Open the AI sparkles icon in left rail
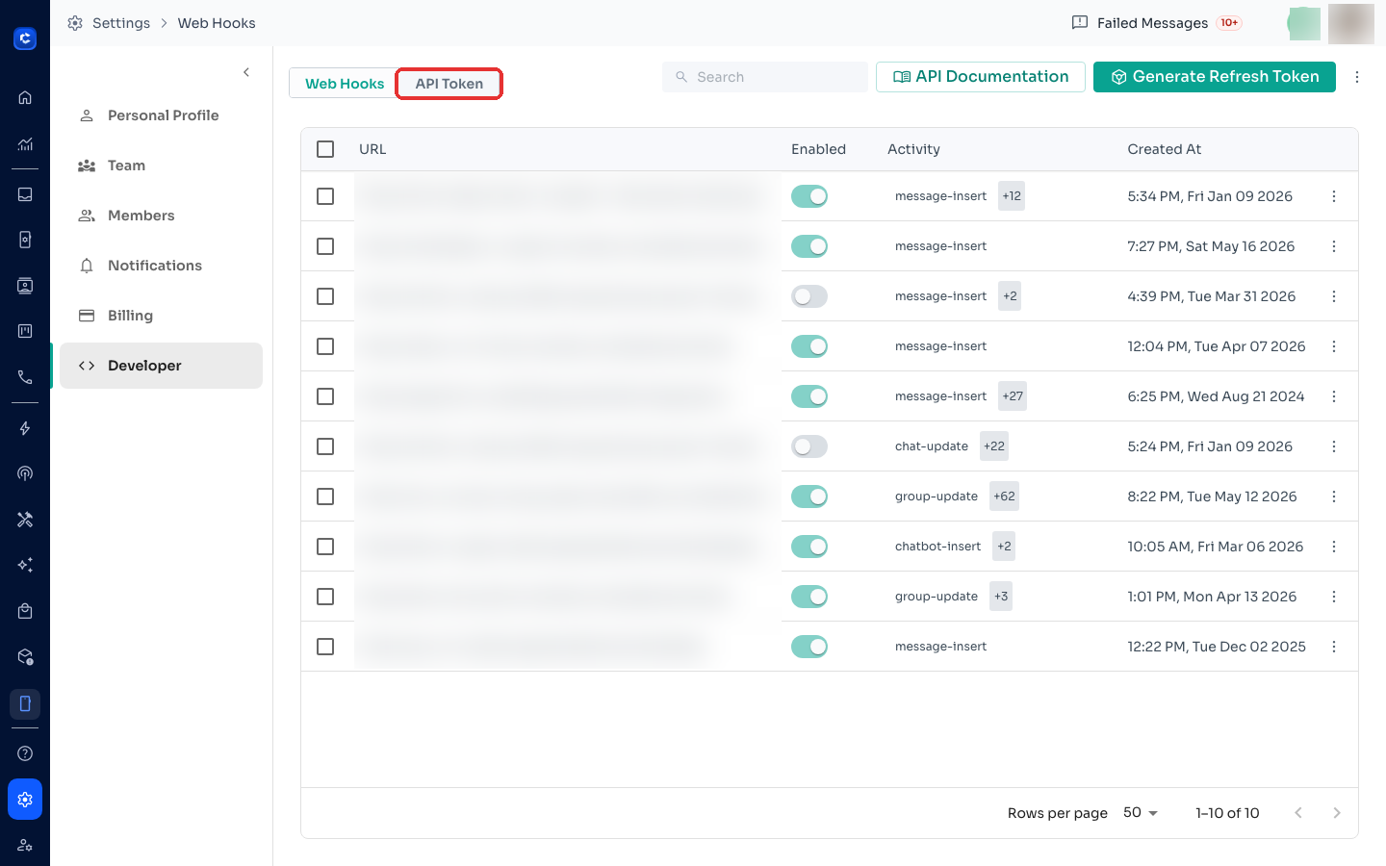This screenshot has height=866, width=1386. (25, 565)
